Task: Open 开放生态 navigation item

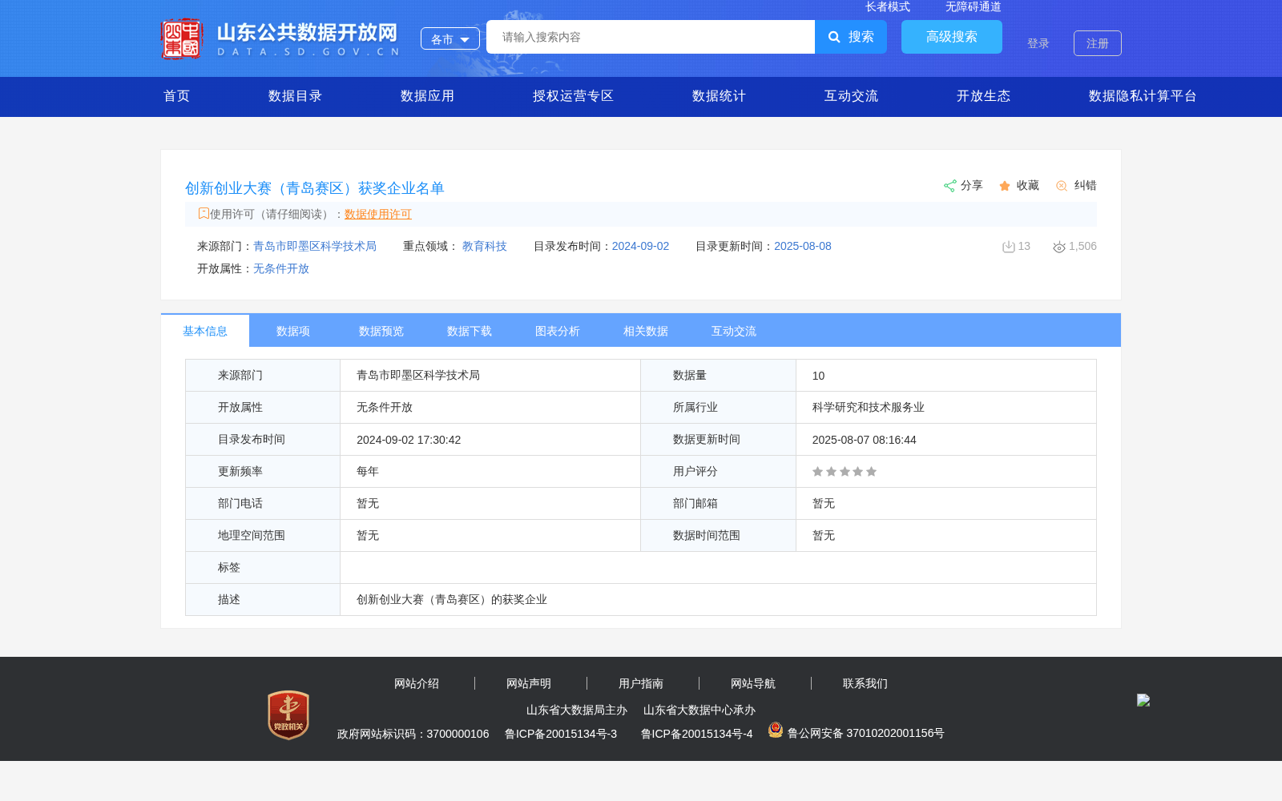Action: (983, 96)
